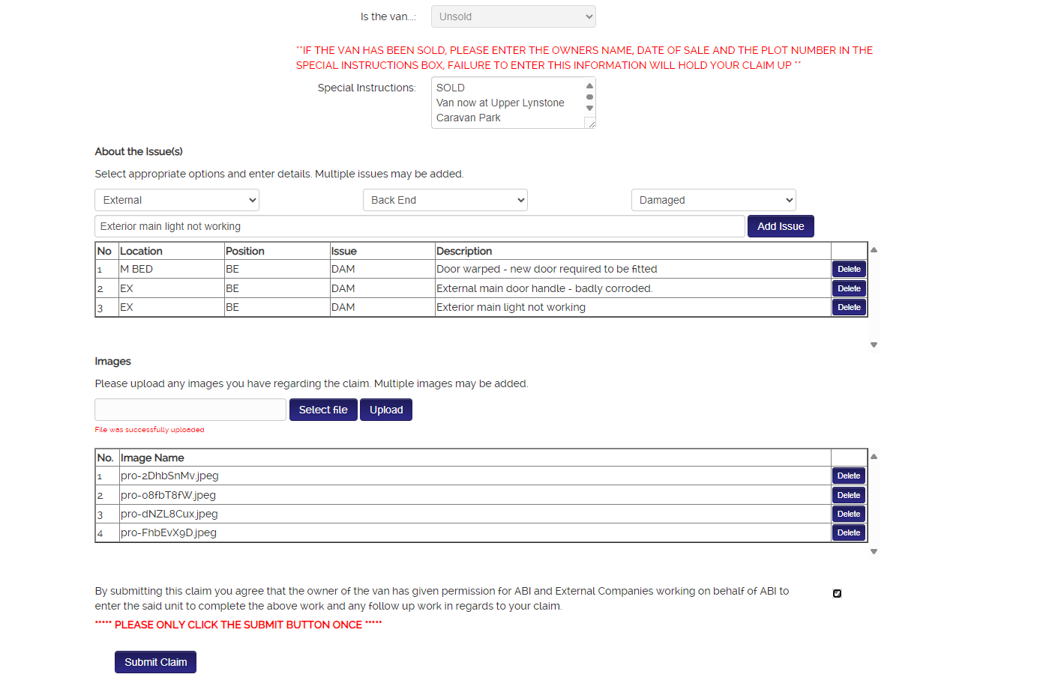Open the Back End position dropdown
Screen dimensions: 1046x683
445,200
